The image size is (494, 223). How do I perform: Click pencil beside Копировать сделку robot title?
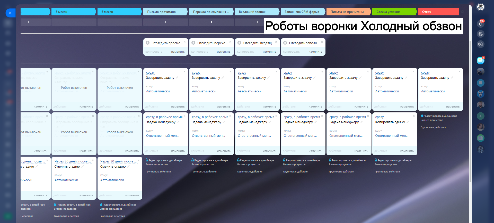(x=408, y=122)
